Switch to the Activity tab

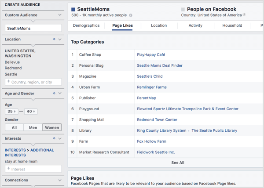coord(195,25)
